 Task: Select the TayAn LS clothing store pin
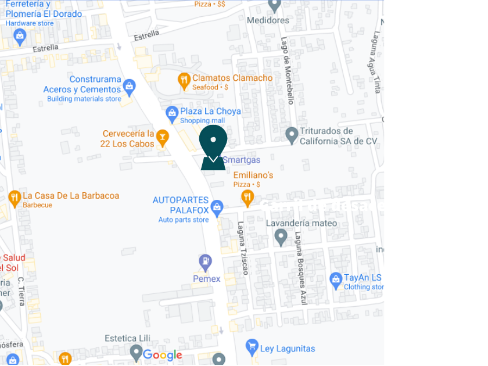336,281
